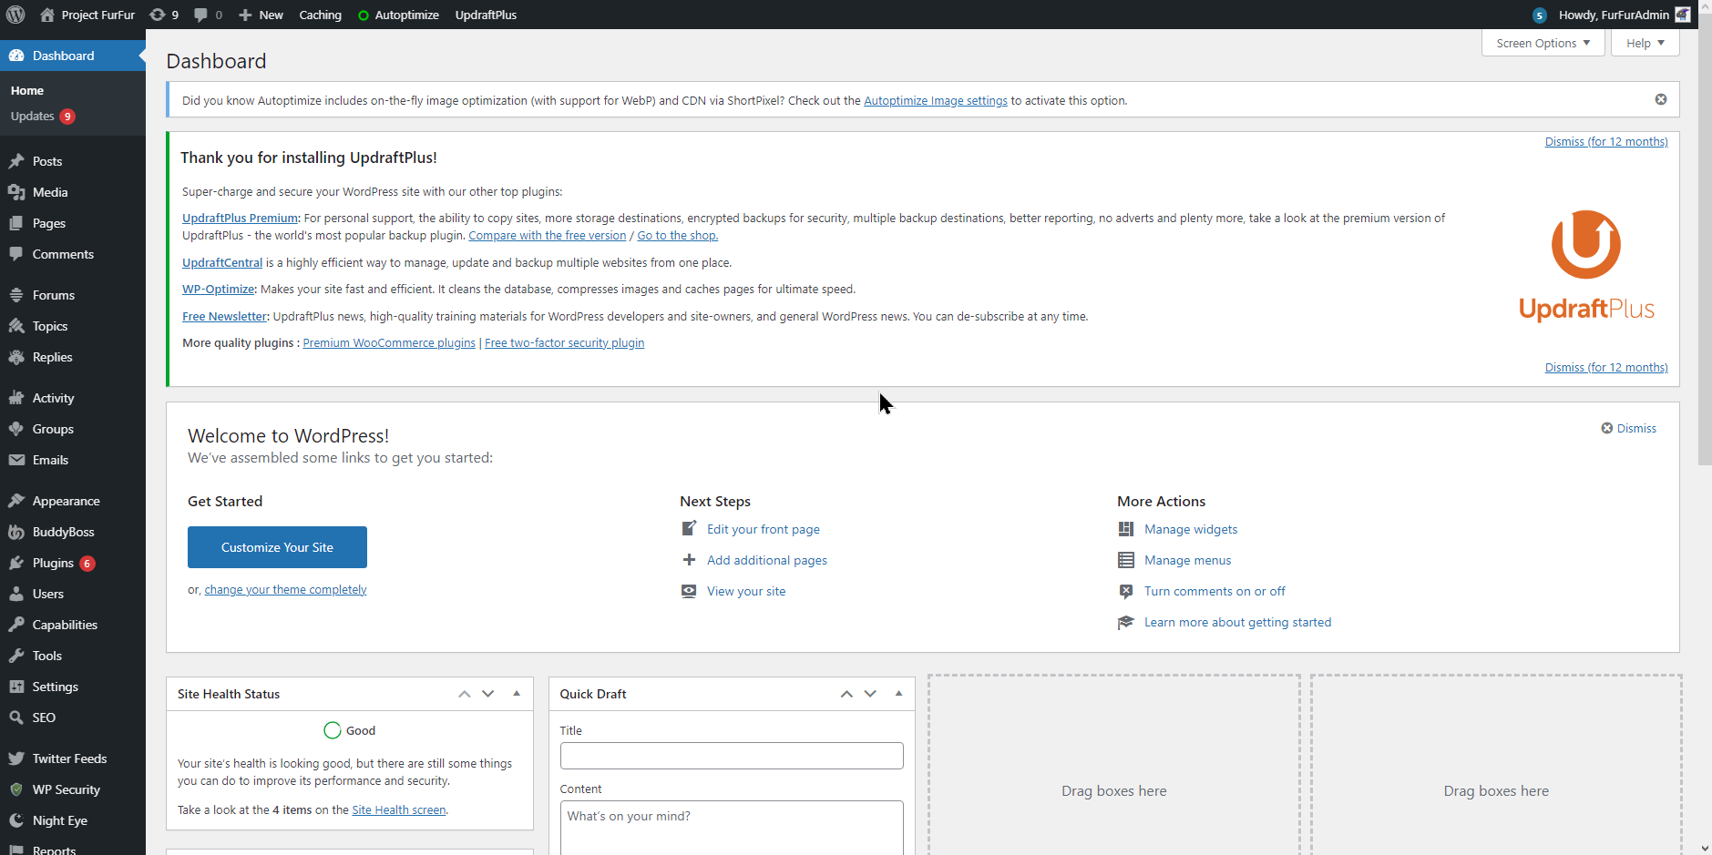Move Quick Draft box down
The width and height of the screenshot is (1712, 855).
(870, 694)
